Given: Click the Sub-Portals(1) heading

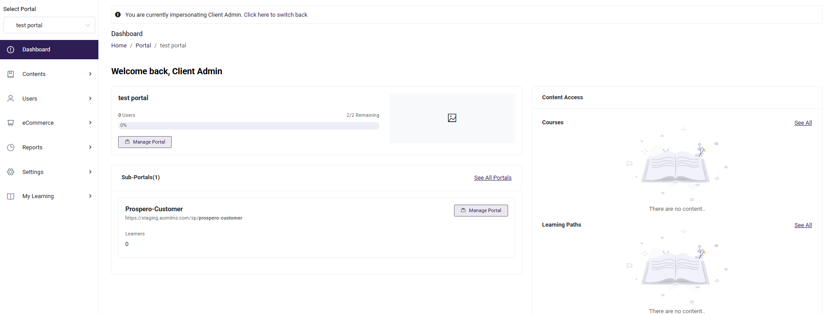Looking at the screenshot, I should pos(141,177).
